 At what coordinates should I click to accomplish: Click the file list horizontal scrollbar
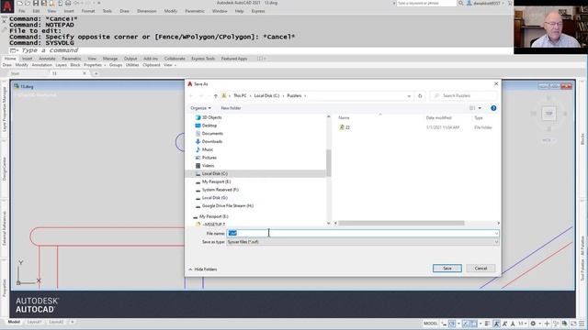coord(401,223)
